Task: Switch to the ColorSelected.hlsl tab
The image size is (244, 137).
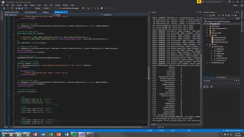Action: 30,12
